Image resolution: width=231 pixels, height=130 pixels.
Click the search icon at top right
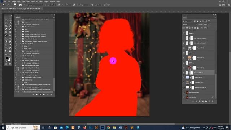[x=220, y=5]
